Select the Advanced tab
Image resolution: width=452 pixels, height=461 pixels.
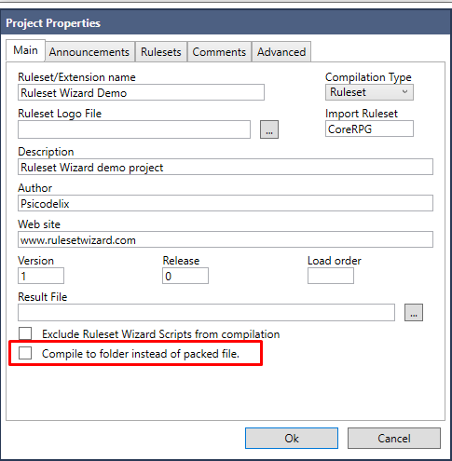point(281,52)
